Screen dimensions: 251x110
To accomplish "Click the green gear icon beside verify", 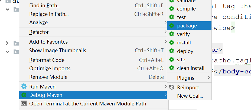I will (x=172, y=34).
